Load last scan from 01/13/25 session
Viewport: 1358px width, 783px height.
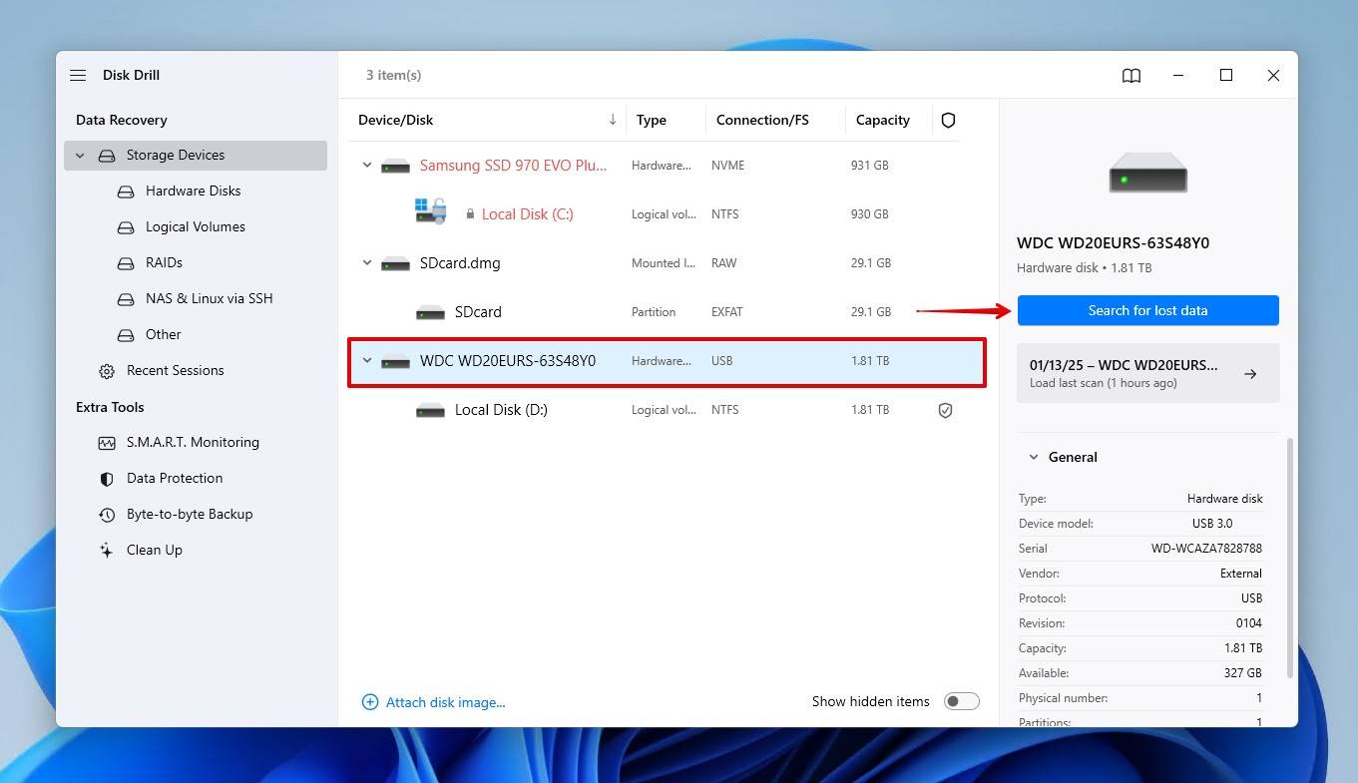coord(1147,373)
